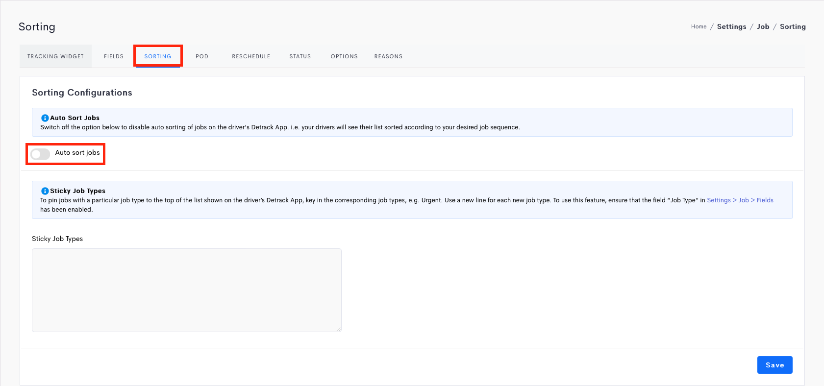Viewport: 824px width, 386px height.
Task: Switch to the Status tab
Action: pyautogui.click(x=300, y=56)
